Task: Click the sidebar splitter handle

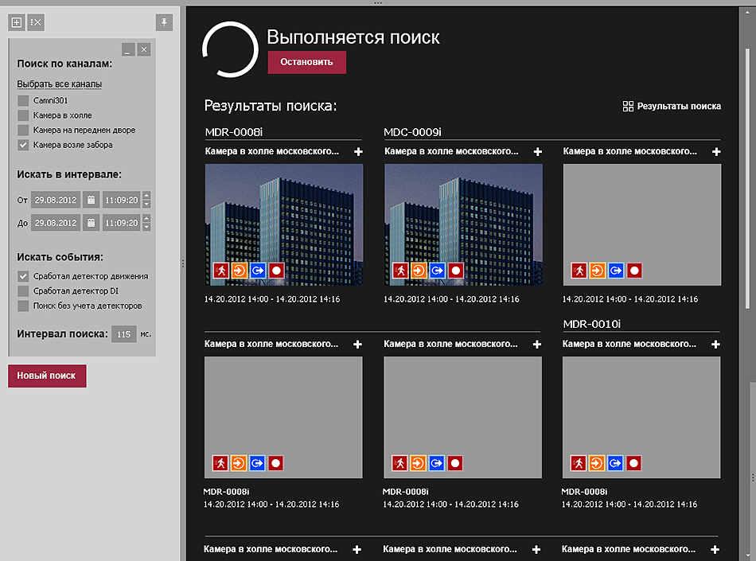Action: 183,263
